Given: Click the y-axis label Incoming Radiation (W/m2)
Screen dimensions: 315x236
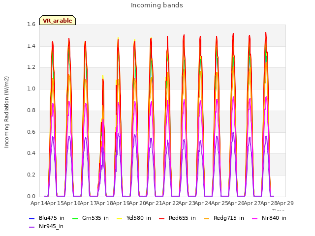Looking at the screenshot, I should 6,112.
